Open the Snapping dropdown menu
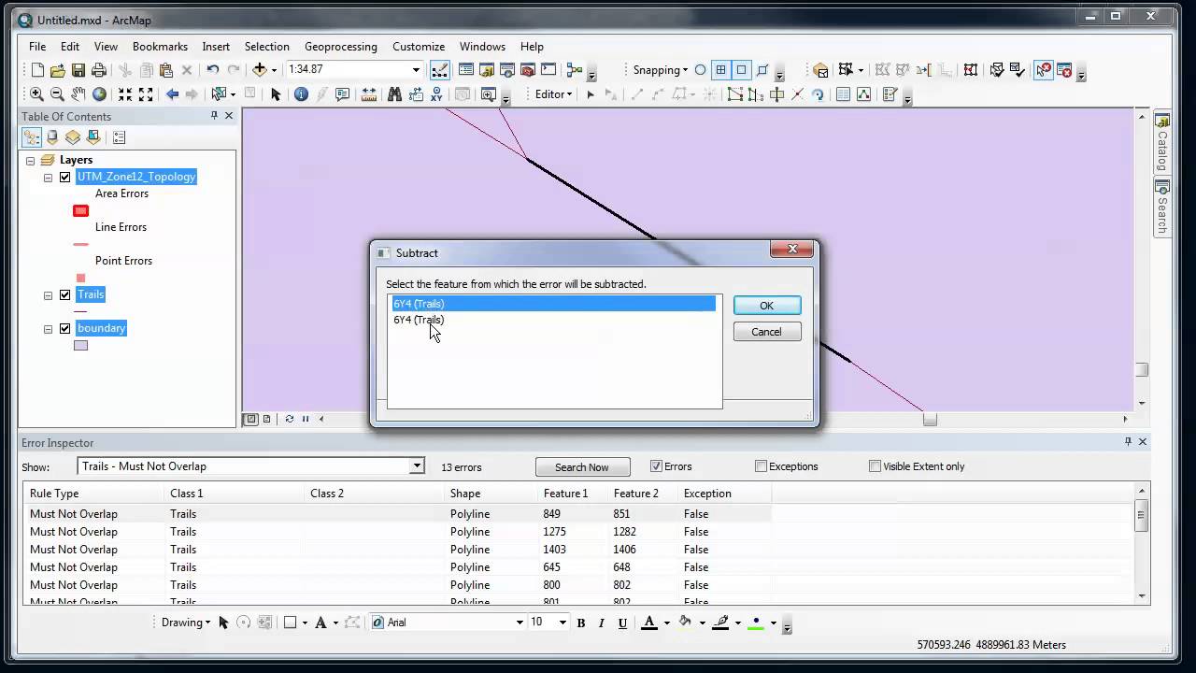 click(660, 70)
